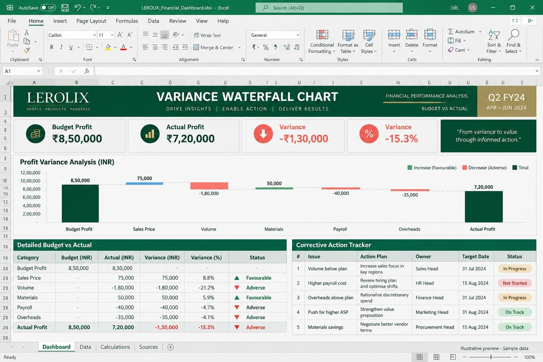
Task: Activate the Format Painter brush
Action: [x=27, y=51]
